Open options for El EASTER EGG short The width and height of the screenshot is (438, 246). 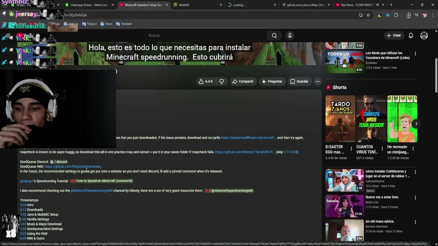[351, 149]
